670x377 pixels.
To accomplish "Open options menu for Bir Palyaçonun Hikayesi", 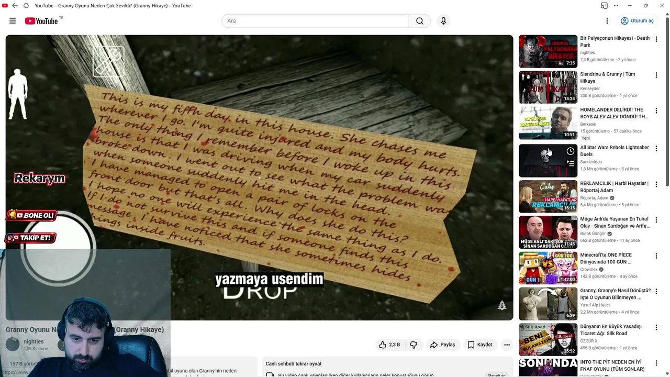I will point(656,39).
